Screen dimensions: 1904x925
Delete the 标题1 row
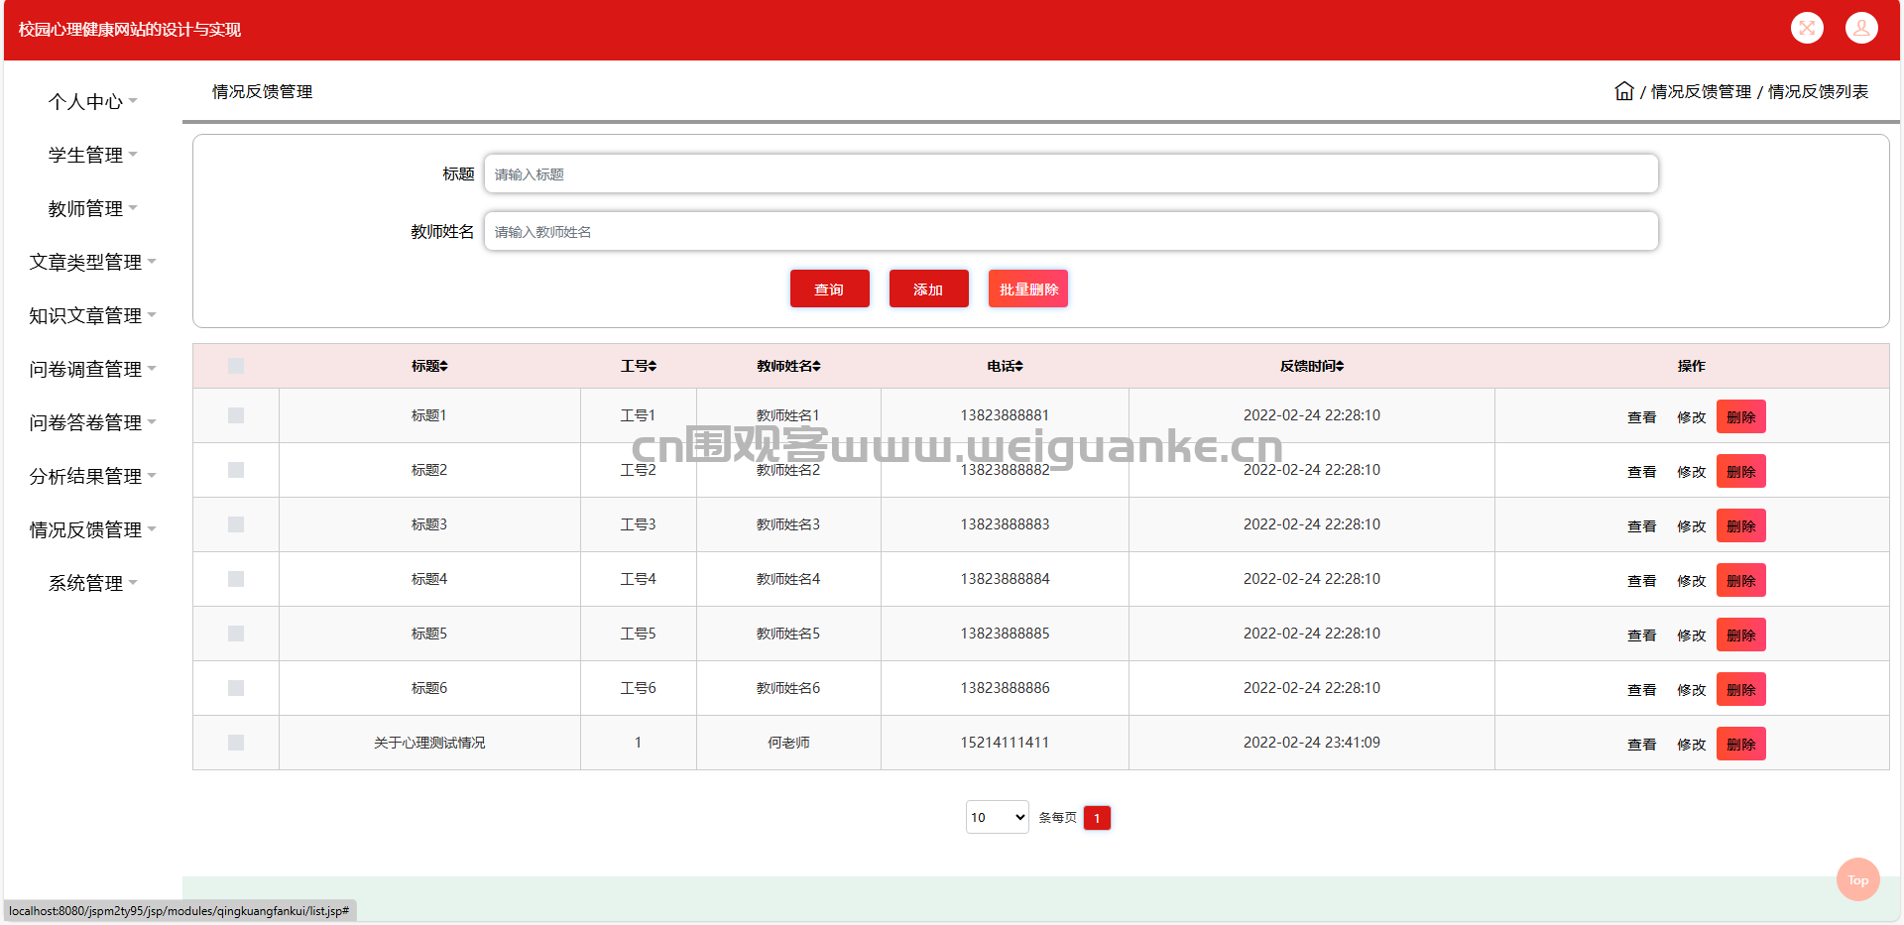1741,416
